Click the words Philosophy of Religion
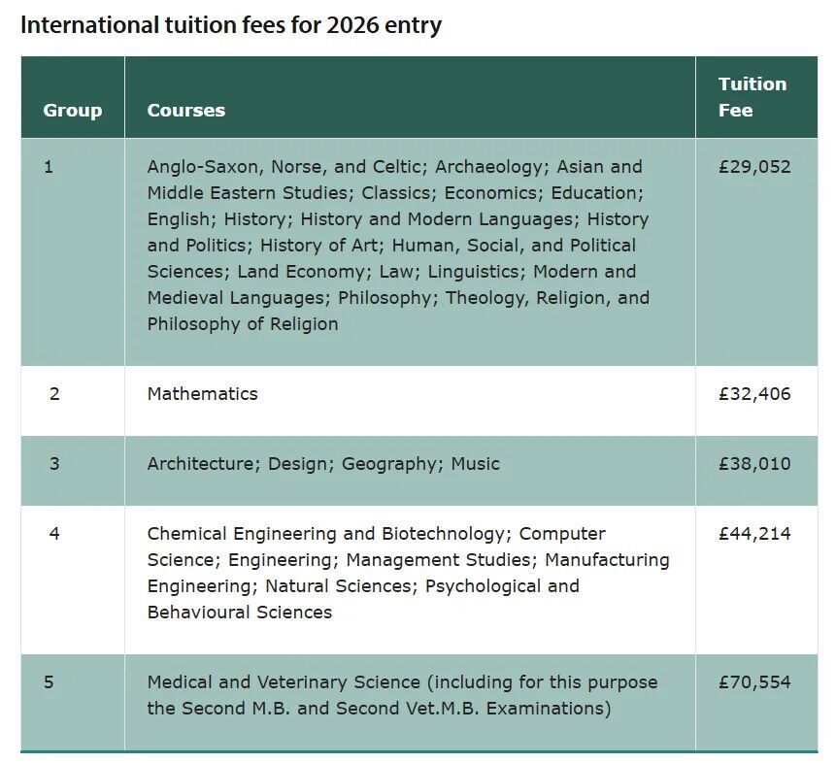 point(243,324)
